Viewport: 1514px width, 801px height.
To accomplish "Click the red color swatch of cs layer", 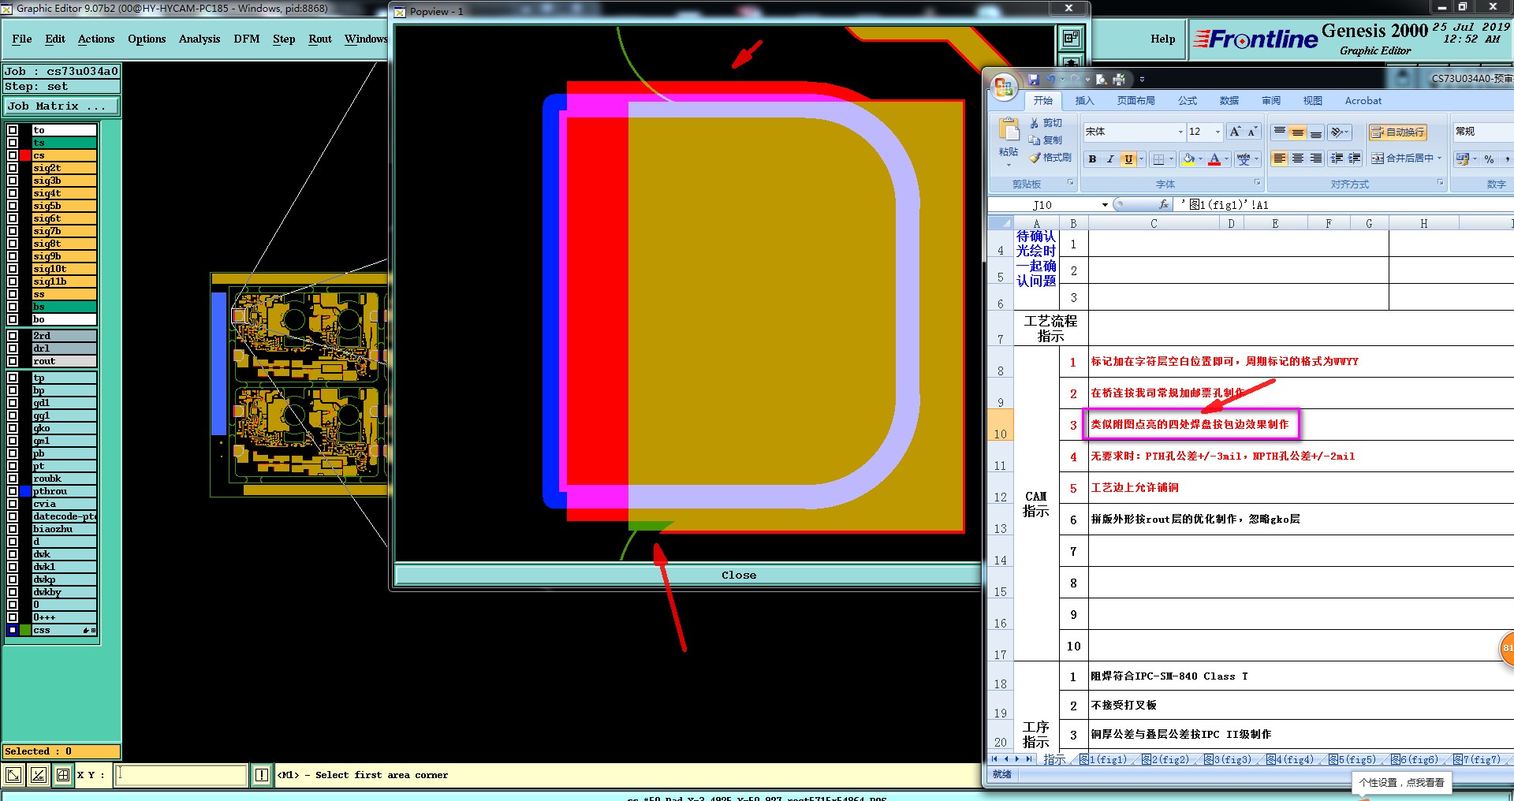I will pyautogui.click(x=25, y=155).
